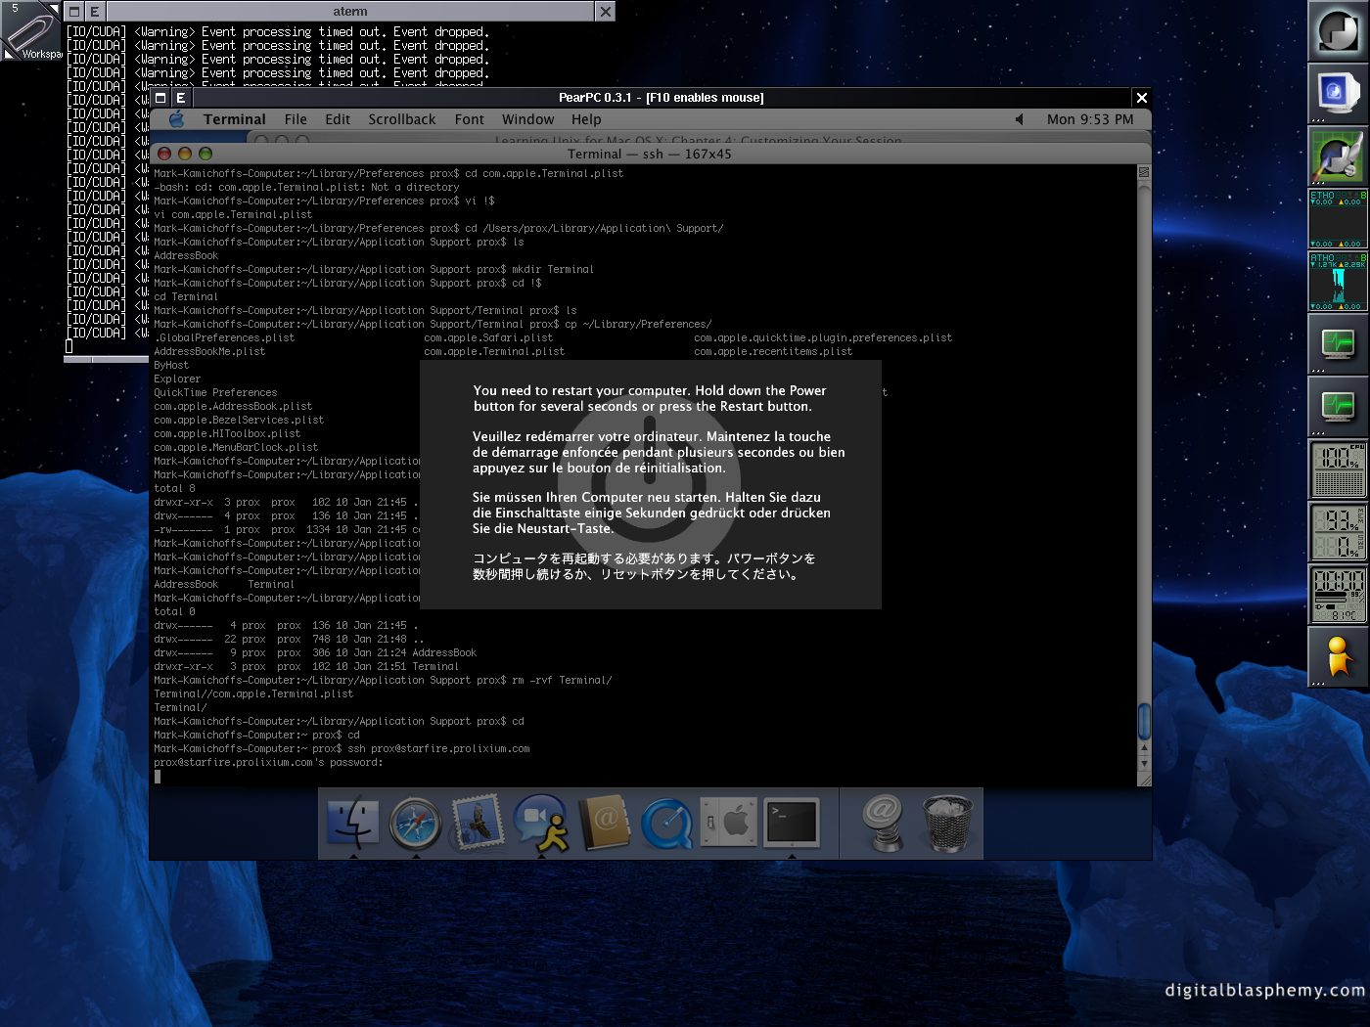Launch iChat from the dock
Image resolution: width=1370 pixels, height=1027 pixels.
[540, 823]
